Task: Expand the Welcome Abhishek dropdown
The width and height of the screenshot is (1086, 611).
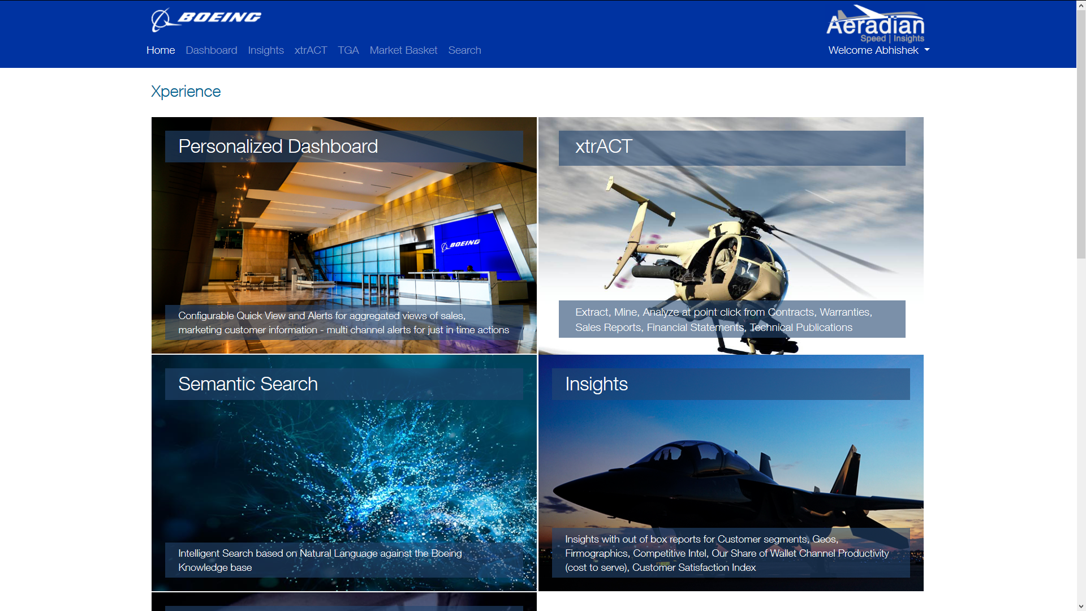Action: [x=879, y=50]
